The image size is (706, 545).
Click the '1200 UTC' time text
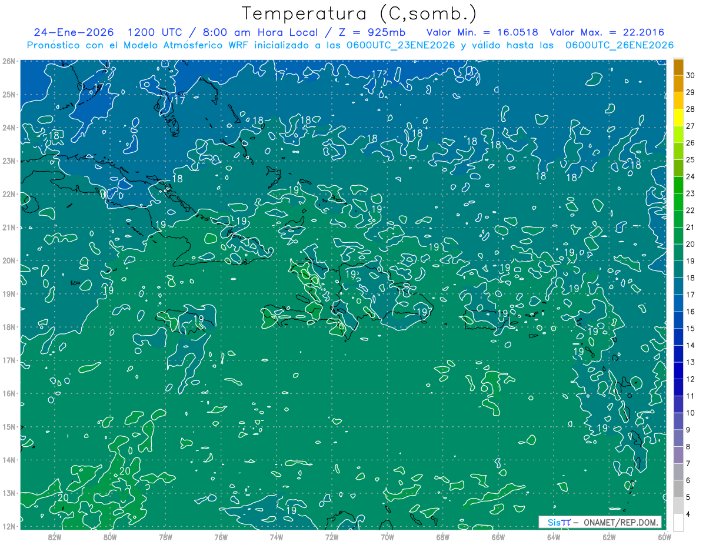(x=155, y=32)
